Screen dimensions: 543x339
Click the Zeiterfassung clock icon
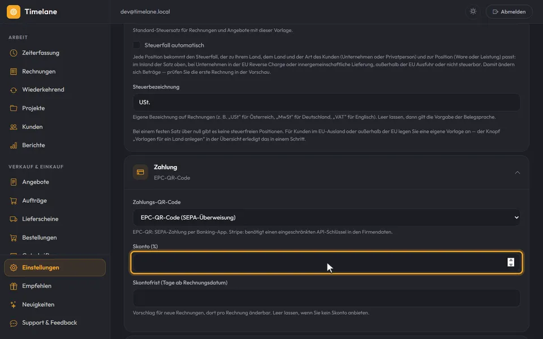pyautogui.click(x=14, y=53)
